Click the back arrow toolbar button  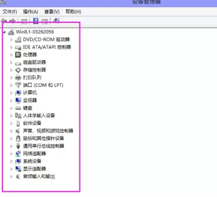[4, 21]
